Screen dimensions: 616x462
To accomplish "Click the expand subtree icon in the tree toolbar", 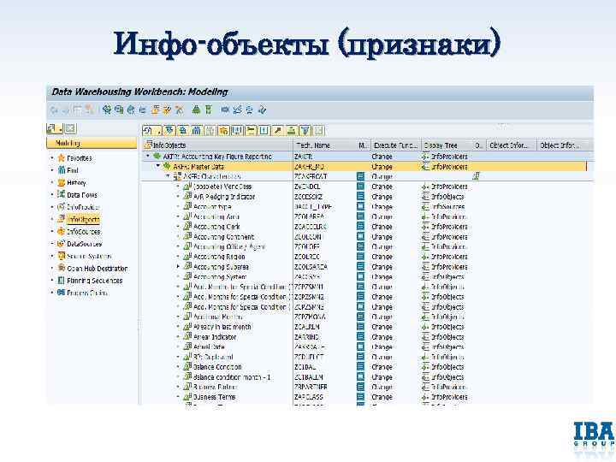I will [169, 130].
